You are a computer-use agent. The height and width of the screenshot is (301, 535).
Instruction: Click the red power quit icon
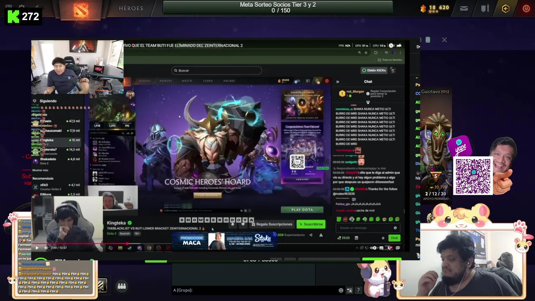click(x=526, y=8)
